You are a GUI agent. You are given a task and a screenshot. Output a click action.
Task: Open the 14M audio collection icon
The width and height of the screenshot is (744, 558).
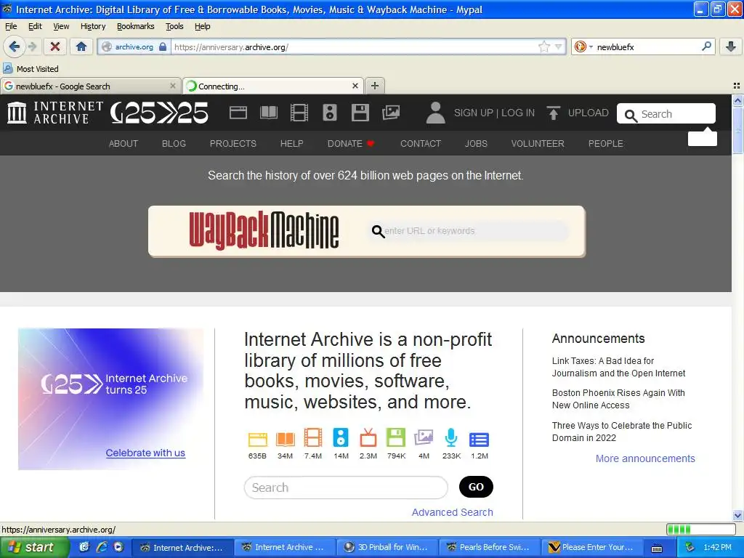(341, 437)
